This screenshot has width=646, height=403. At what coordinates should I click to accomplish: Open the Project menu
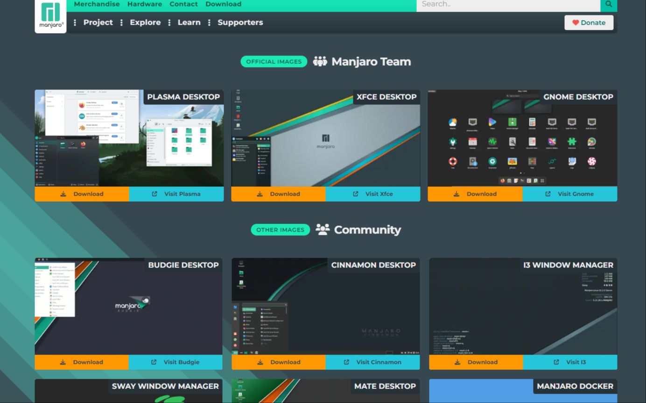98,22
